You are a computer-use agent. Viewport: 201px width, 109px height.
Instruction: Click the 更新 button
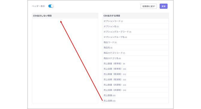coord(163,6)
